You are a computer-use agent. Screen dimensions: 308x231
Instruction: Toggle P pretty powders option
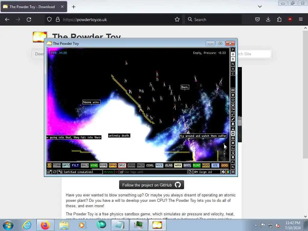[233, 50]
